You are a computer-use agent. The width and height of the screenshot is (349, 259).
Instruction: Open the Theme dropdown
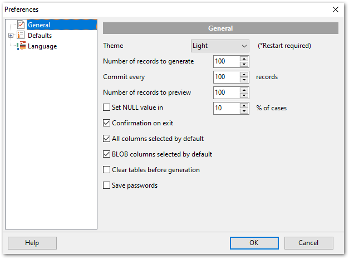coord(220,46)
